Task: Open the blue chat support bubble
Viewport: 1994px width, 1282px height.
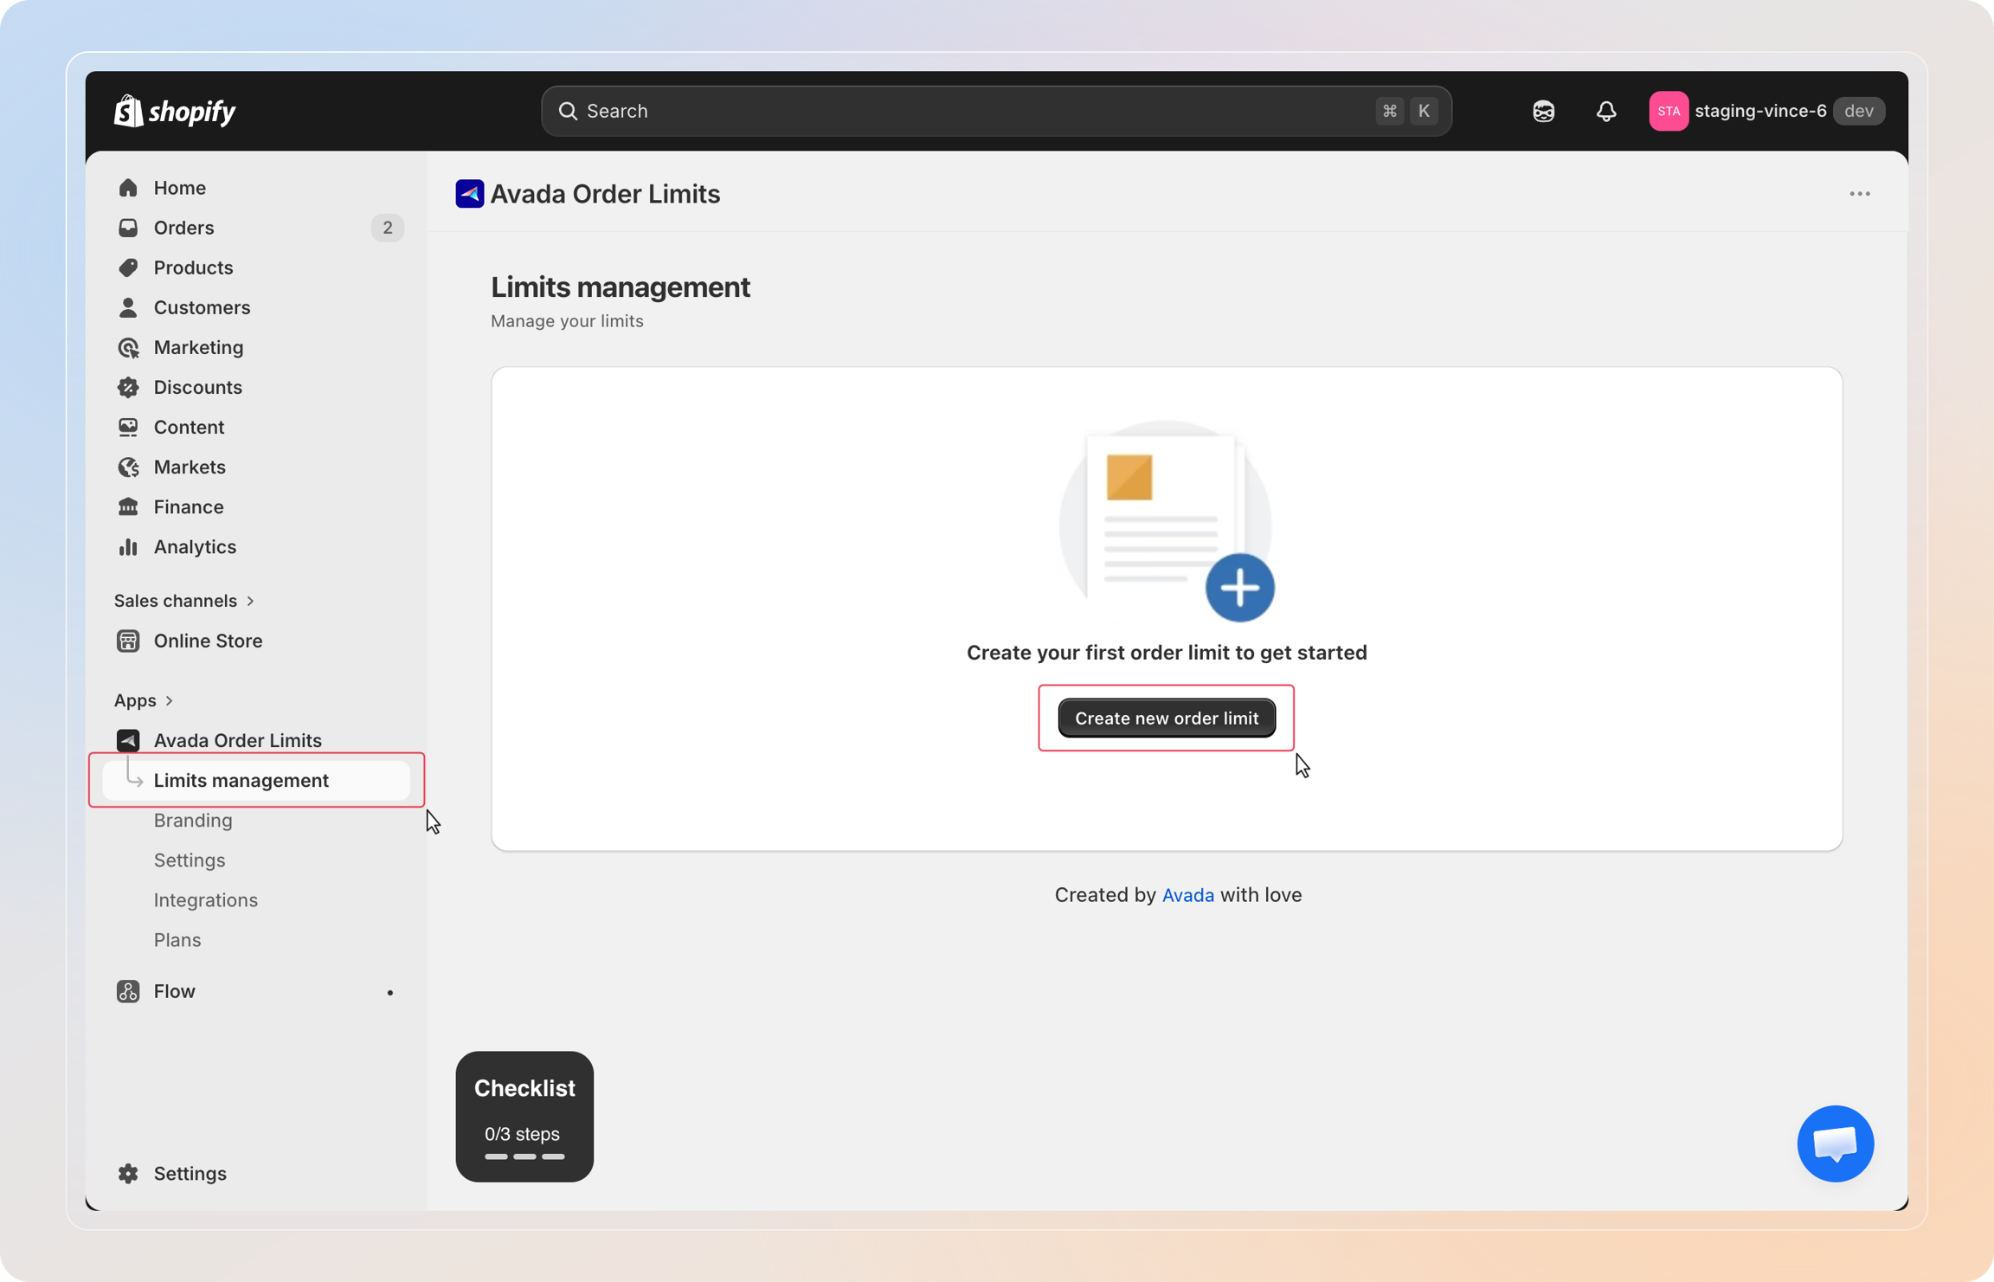Action: point(1835,1143)
